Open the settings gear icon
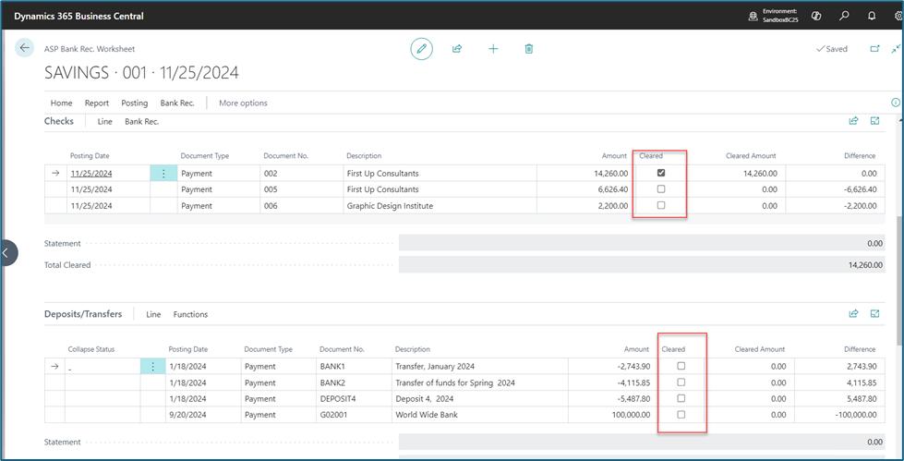The image size is (904, 461). tap(898, 16)
